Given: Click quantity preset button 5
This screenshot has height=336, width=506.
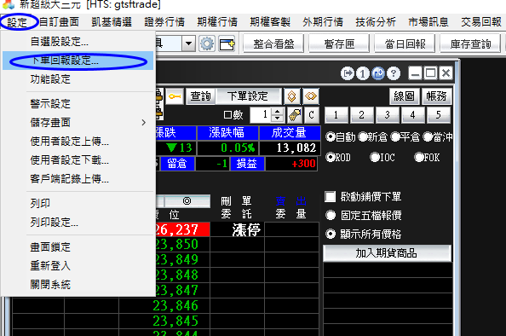Looking at the screenshot, I should 438,115.
